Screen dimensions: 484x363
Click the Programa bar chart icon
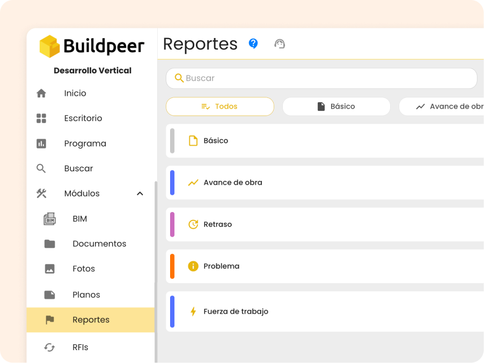coord(41,143)
